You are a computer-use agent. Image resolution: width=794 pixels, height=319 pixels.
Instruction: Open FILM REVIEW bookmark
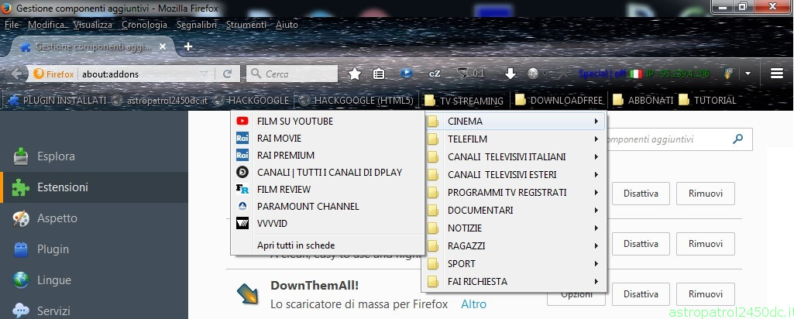click(327, 190)
